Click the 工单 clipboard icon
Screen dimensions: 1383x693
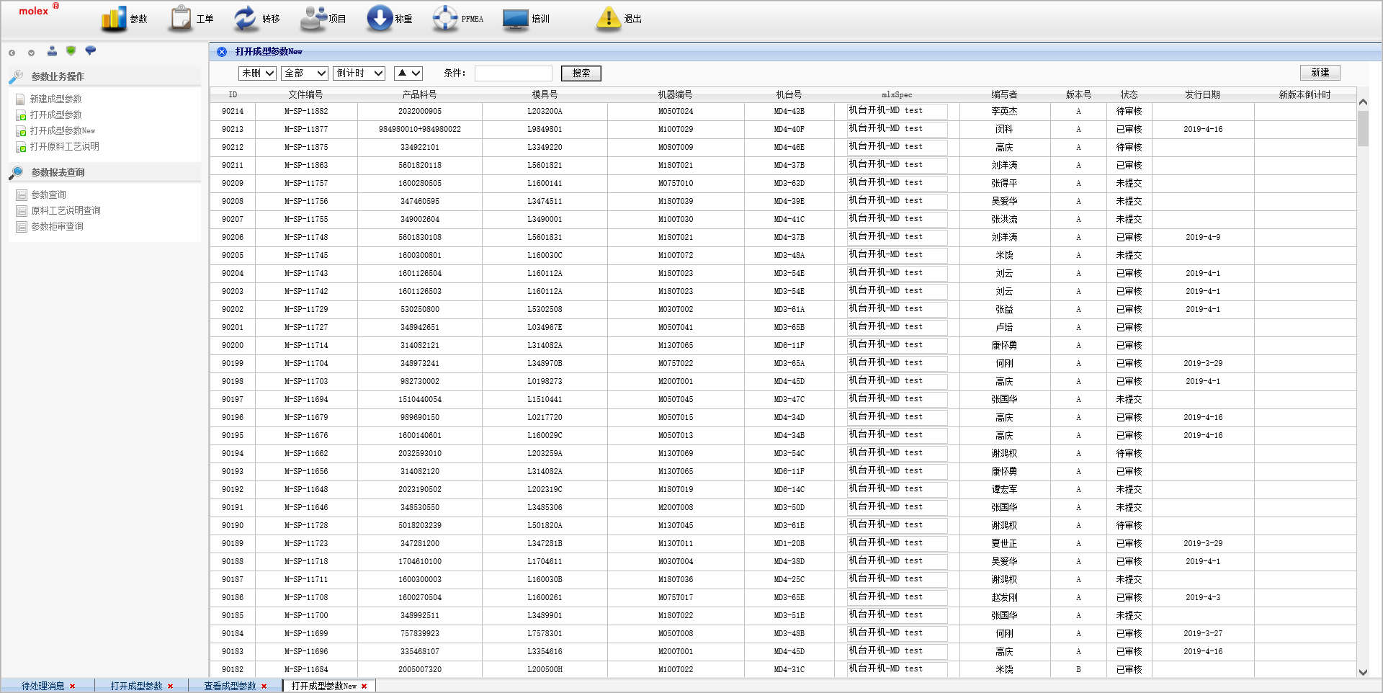click(180, 19)
